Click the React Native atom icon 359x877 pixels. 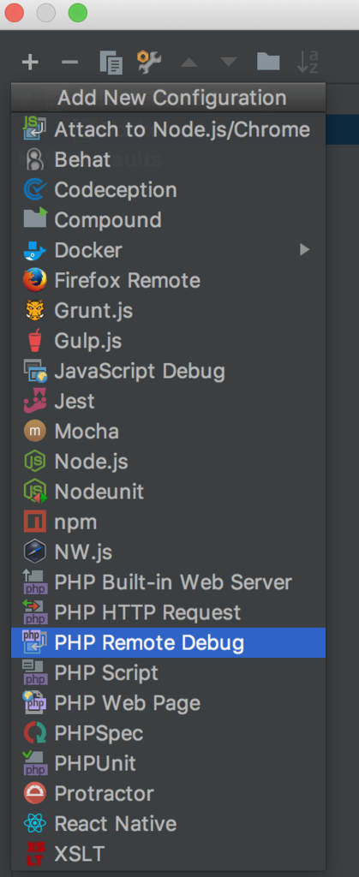[x=34, y=824]
